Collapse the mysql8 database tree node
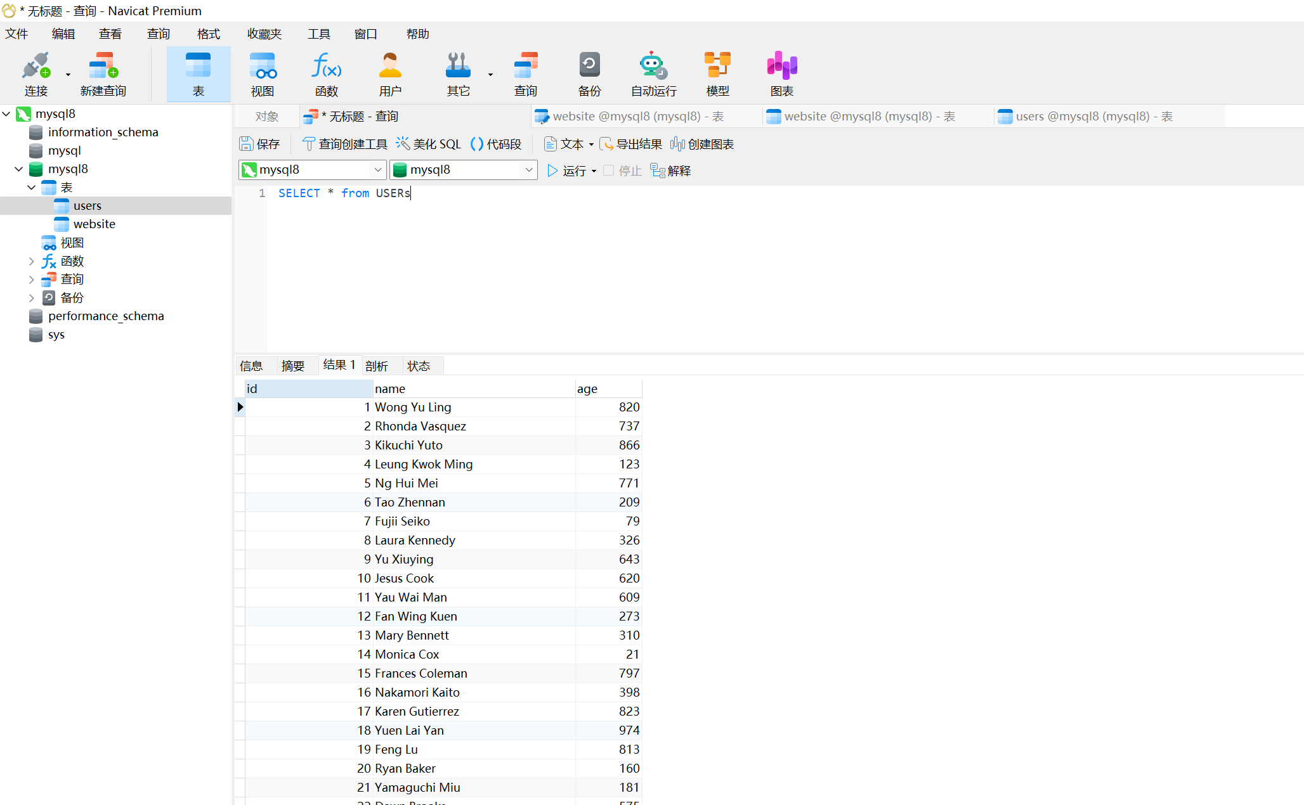The height and width of the screenshot is (805, 1304). (19, 169)
